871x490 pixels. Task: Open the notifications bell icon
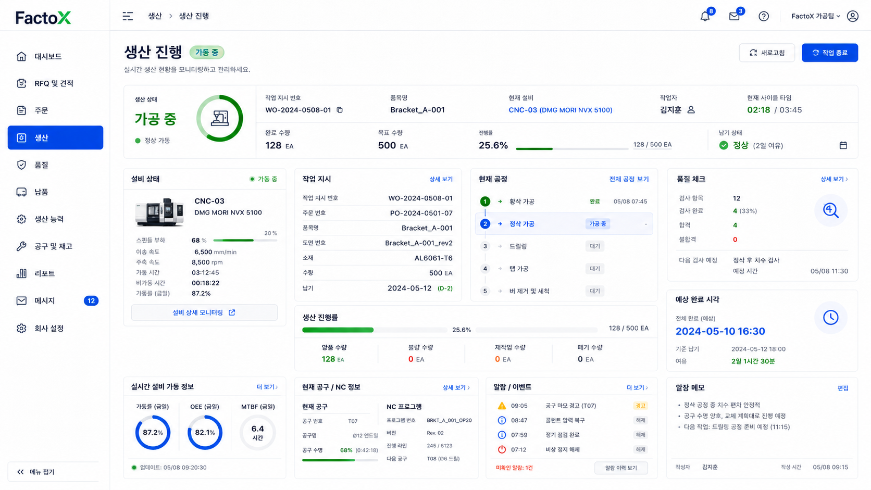pos(705,16)
